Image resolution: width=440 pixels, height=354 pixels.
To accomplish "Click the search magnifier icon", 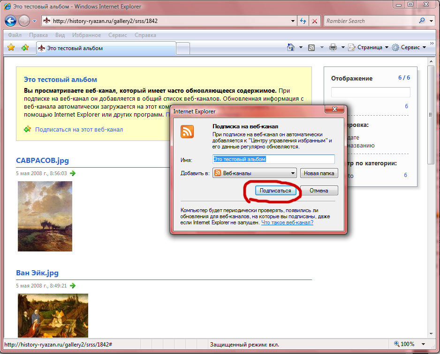I will pos(422,21).
